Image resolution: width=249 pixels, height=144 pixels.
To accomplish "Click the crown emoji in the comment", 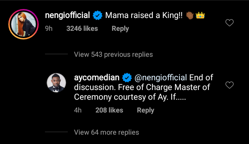I will [x=200, y=16].
